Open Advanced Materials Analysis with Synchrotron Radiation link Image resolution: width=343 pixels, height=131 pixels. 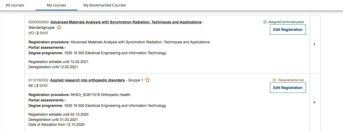pos(126,22)
